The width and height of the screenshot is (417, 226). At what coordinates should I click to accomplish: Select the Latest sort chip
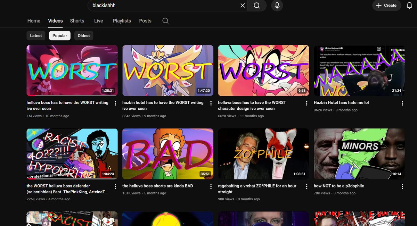pos(36,35)
